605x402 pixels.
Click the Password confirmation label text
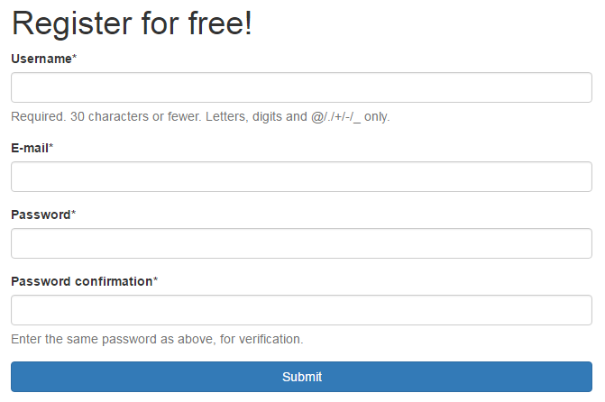pos(82,281)
